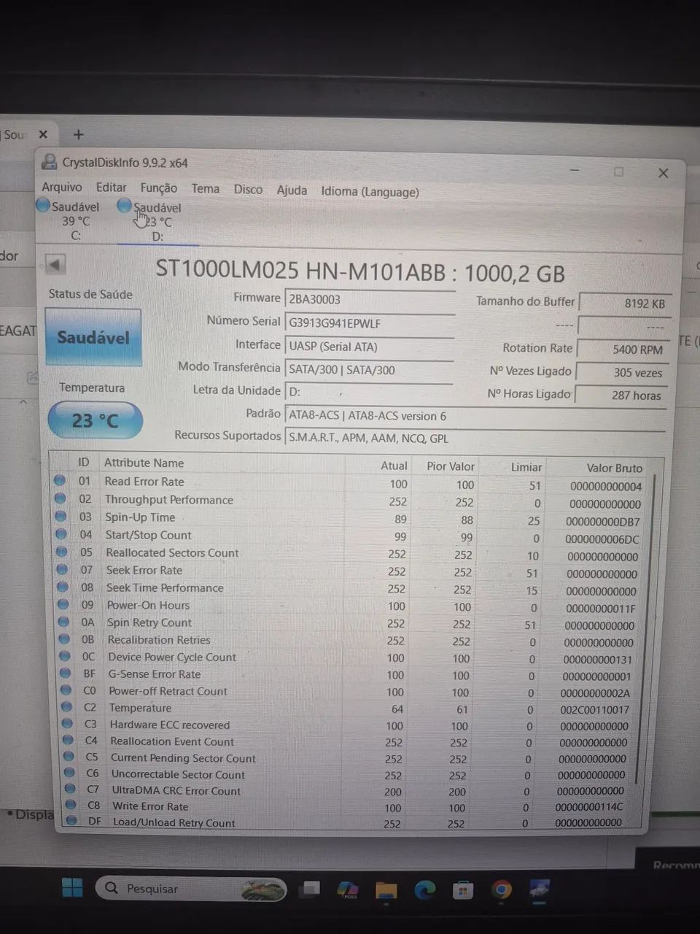Click the Pior Valor column header
This screenshot has width=700, height=934.
coord(451,466)
